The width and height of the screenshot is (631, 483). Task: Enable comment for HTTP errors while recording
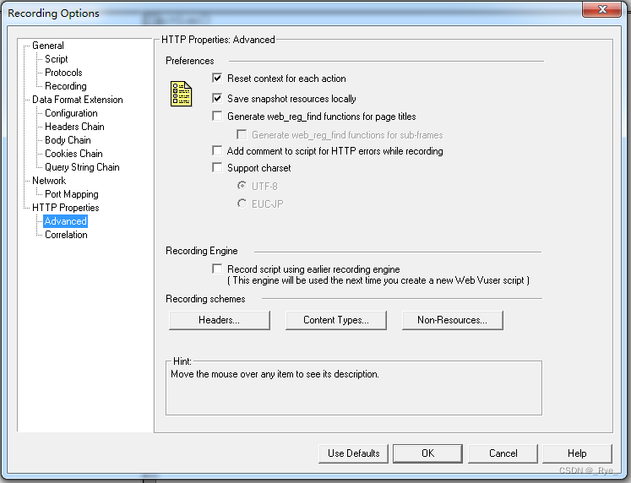tap(217, 151)
